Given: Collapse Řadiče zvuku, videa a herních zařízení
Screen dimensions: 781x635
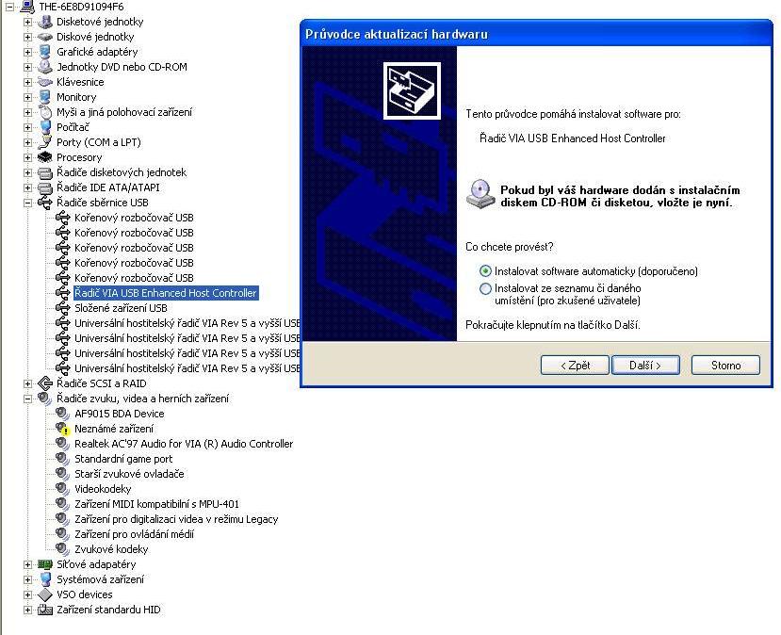Looking at the screenshot, I should tap(27, 399).
